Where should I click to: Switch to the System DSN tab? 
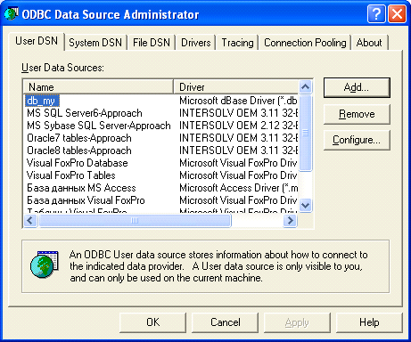95,43
